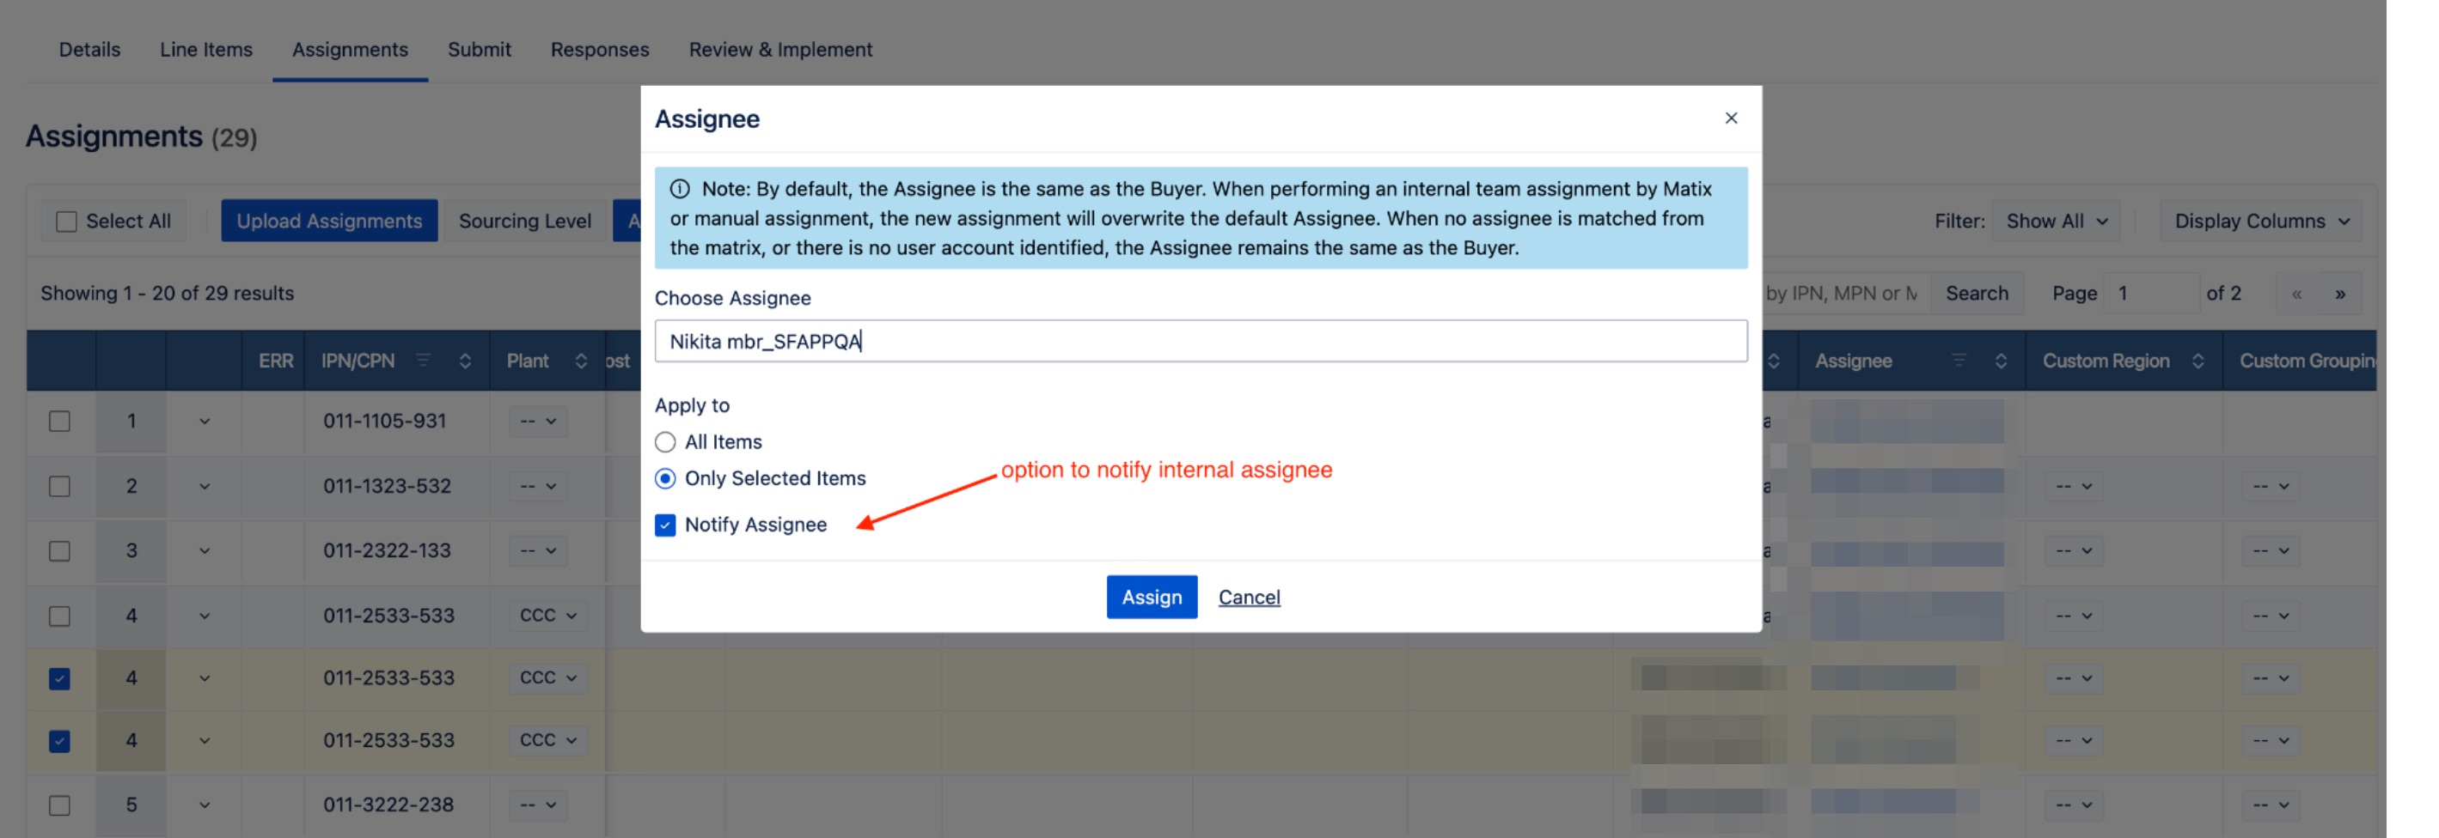The width and height of the screenshot is (2439, 838).
Task: Open the Filter Show All dropdown
Action: [2057, 222]
